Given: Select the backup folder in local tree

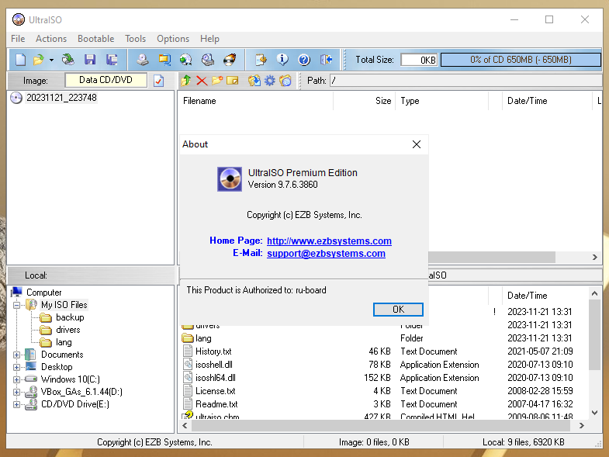Looking at the screenshot, I should coord(70,317).
